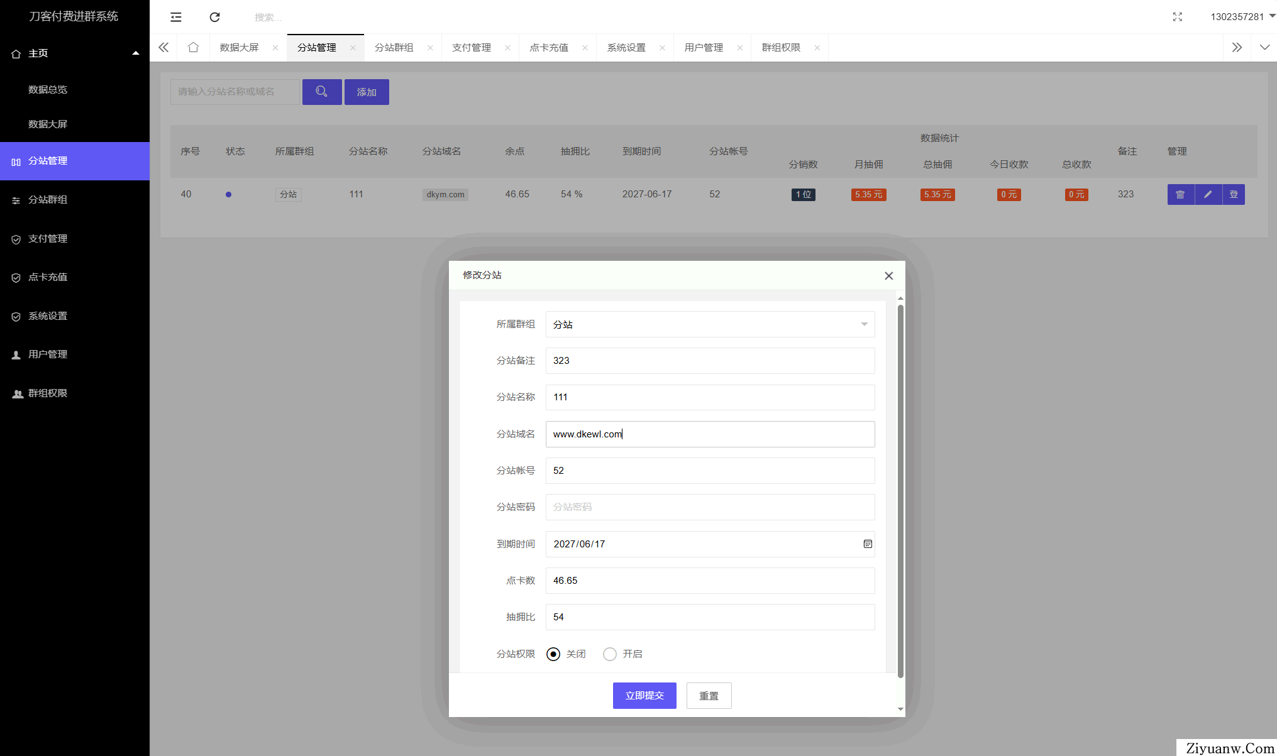
Task: Open the 所属群组 dropdown
Action: (710, 324)
